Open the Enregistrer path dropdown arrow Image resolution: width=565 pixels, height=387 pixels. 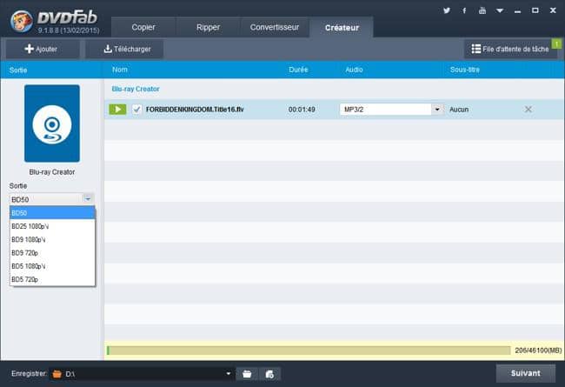[x=228, y=374]
